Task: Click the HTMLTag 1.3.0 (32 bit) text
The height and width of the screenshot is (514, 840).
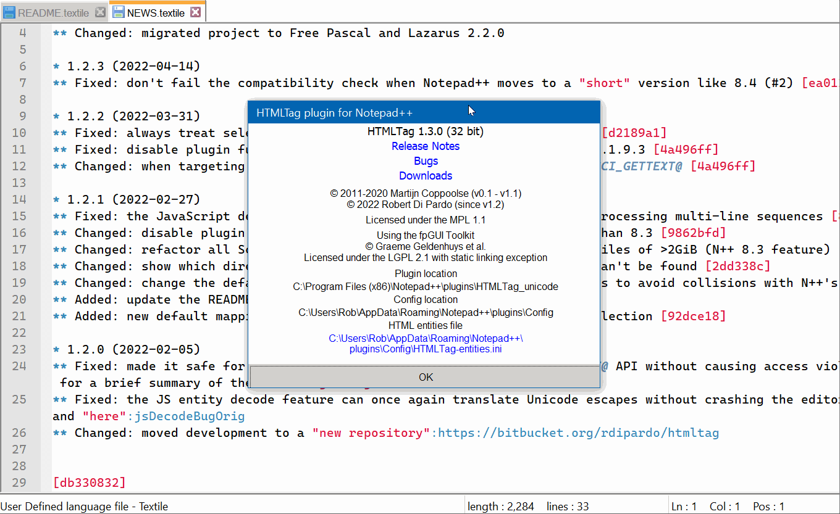Action: pyautogui.click(x=426, y=131)
